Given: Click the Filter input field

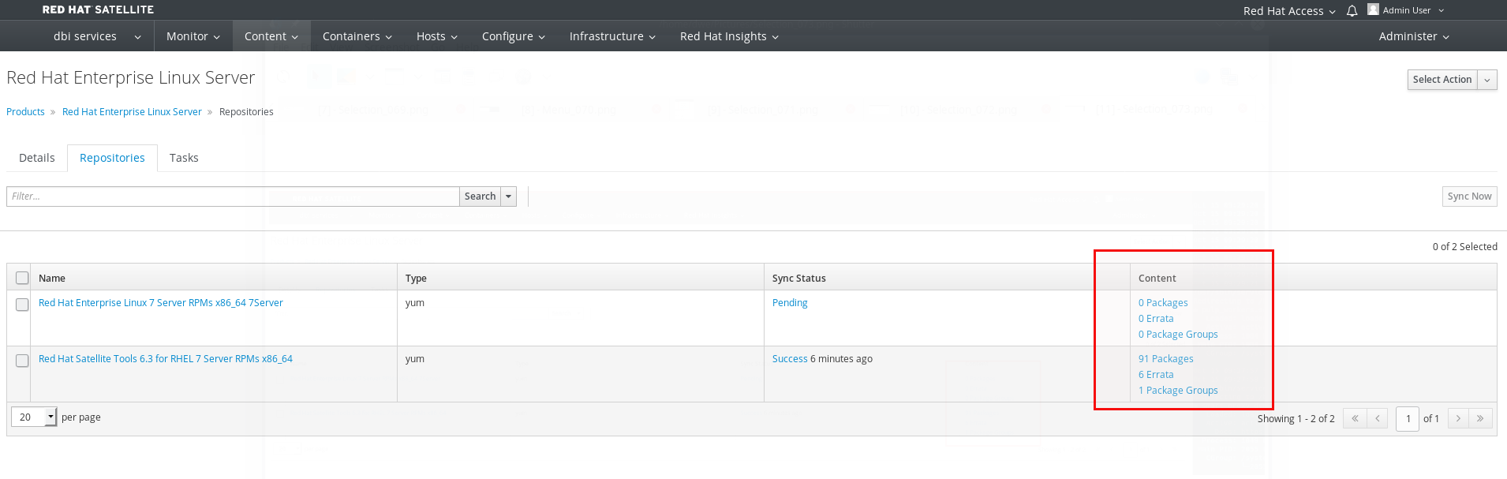Looking at the screenshot, I should click(x=233, y=196).
